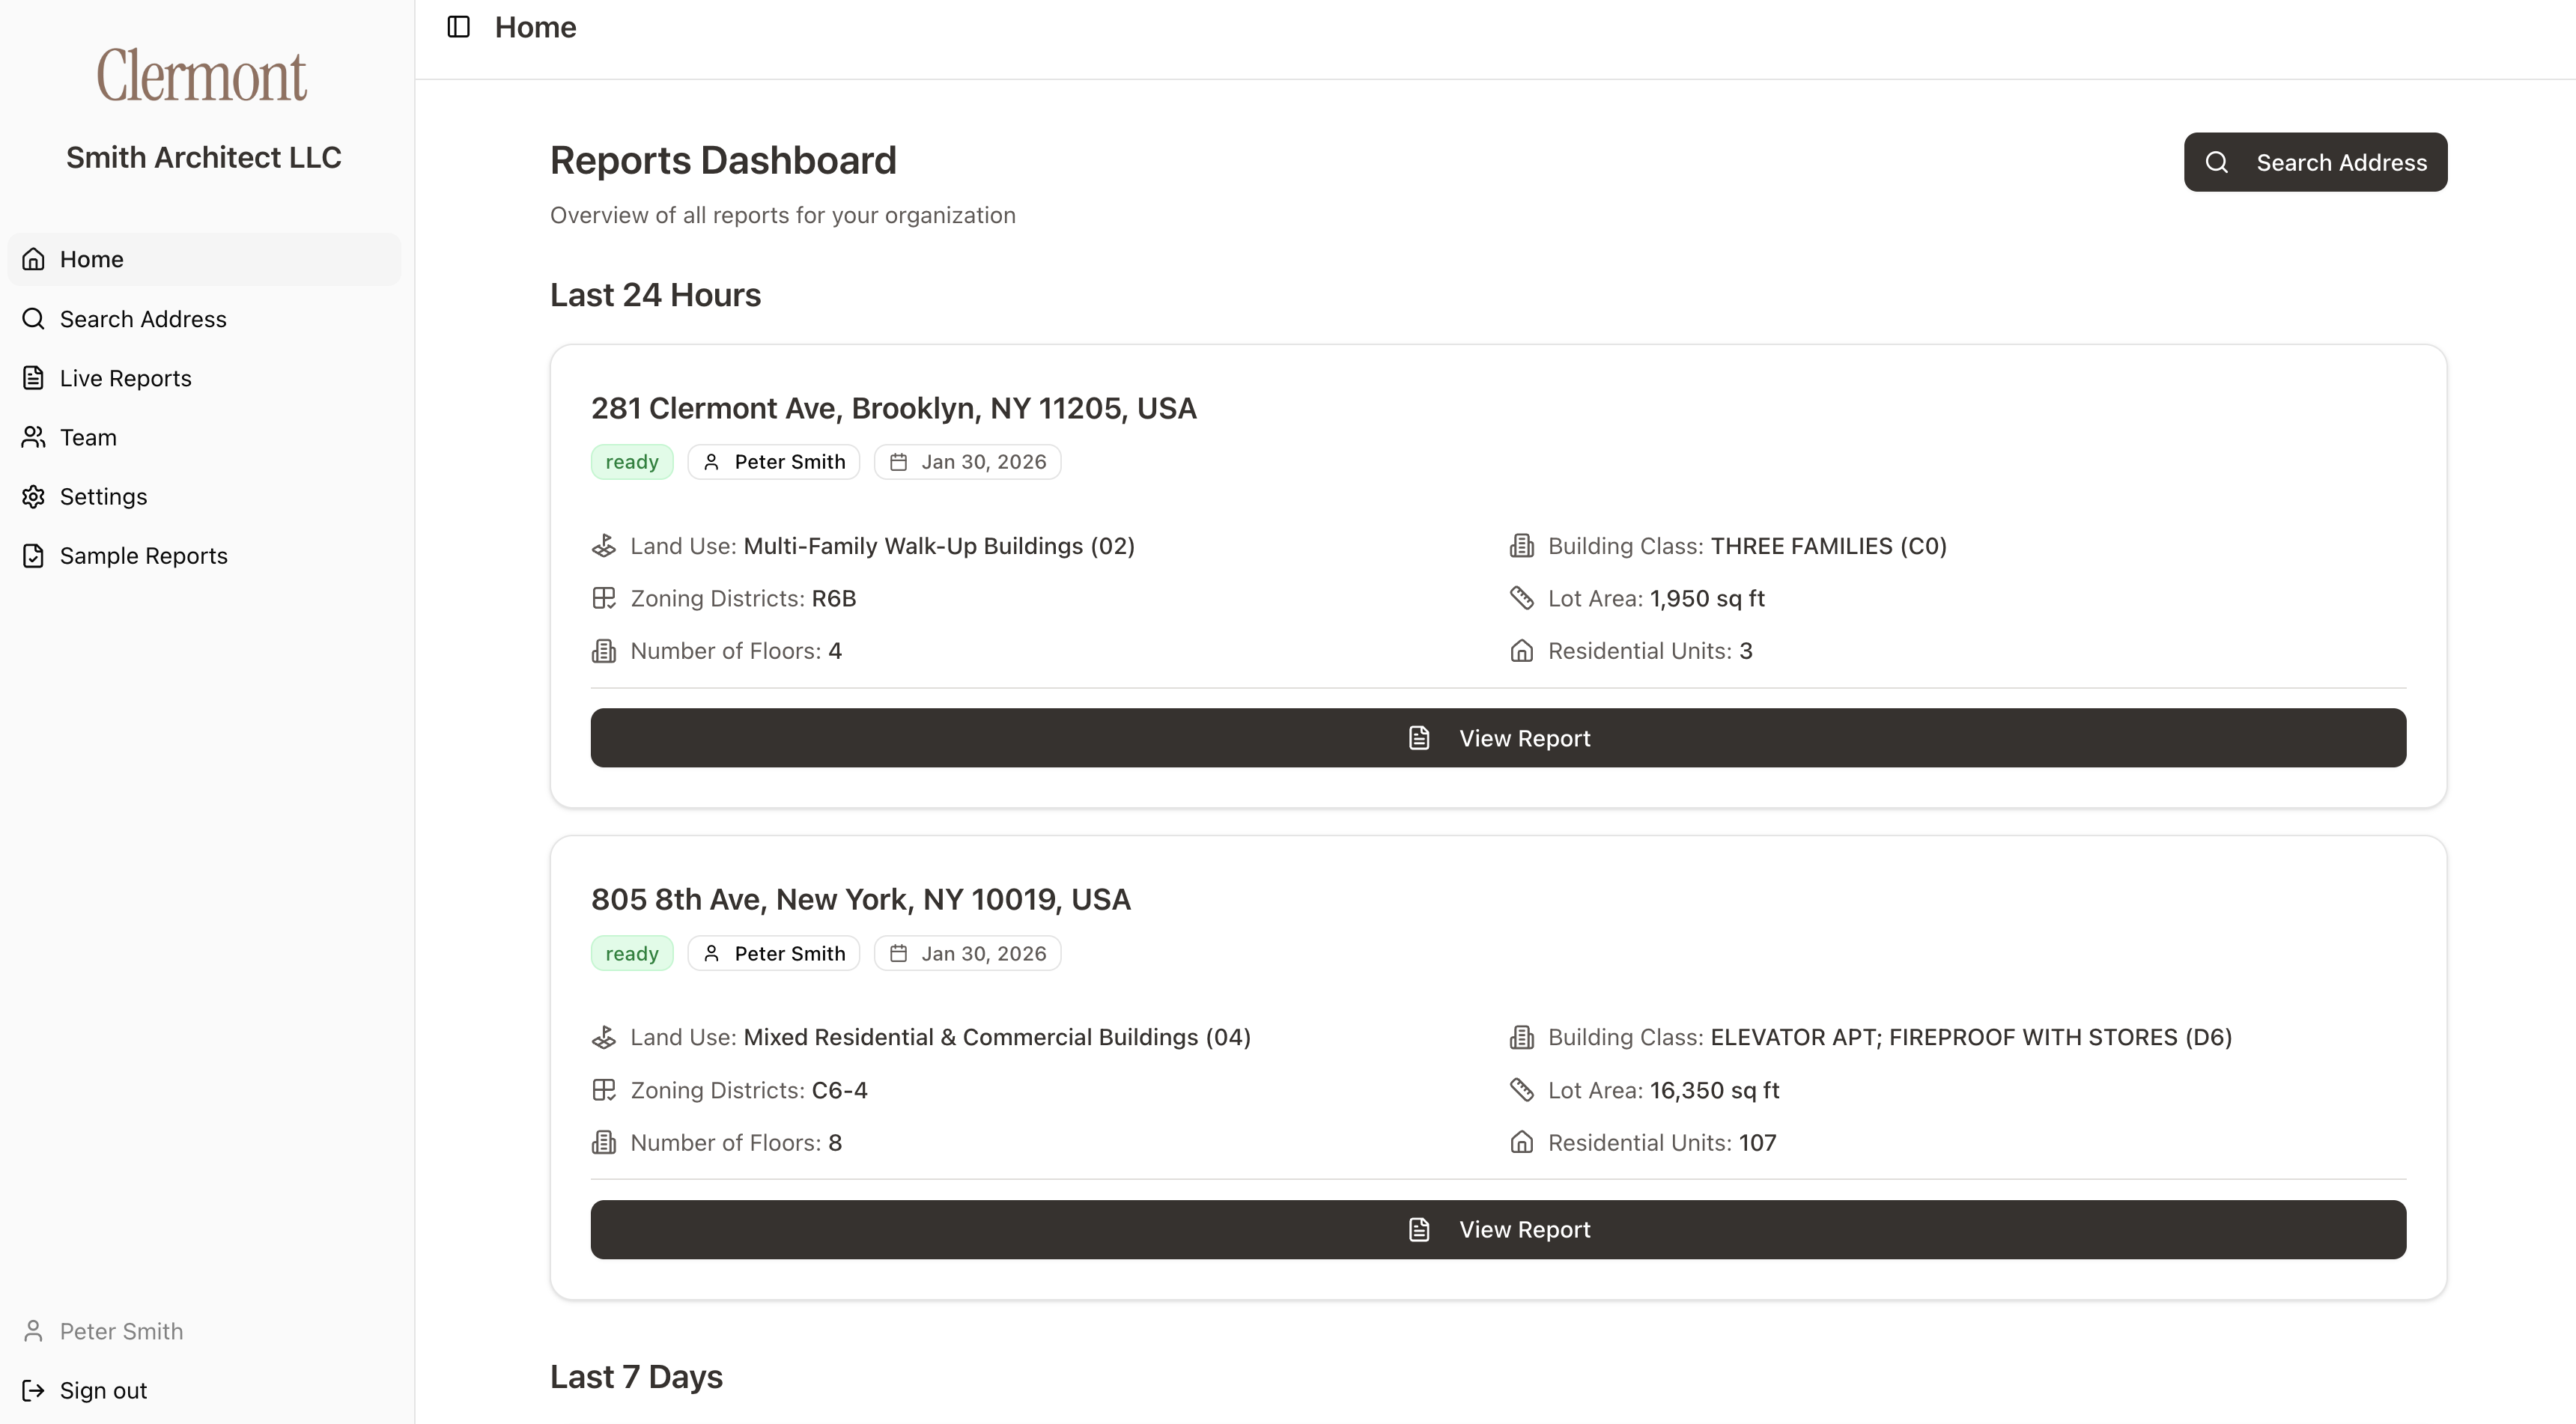Click the Settings gear icon
2576x1424 pixels.
(x=34, y=496)
